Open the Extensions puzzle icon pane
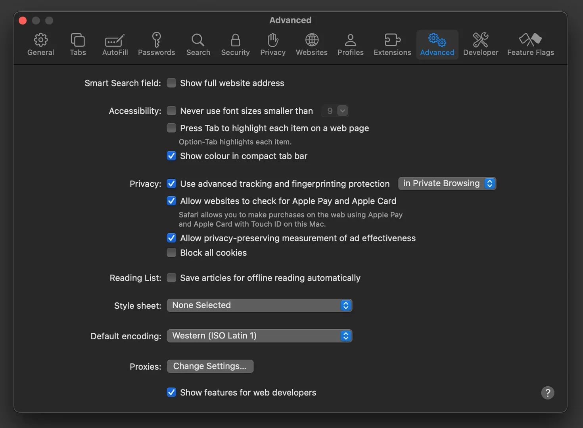The height and width of the screenshot is (428, 583). click(x=392, y=44)
